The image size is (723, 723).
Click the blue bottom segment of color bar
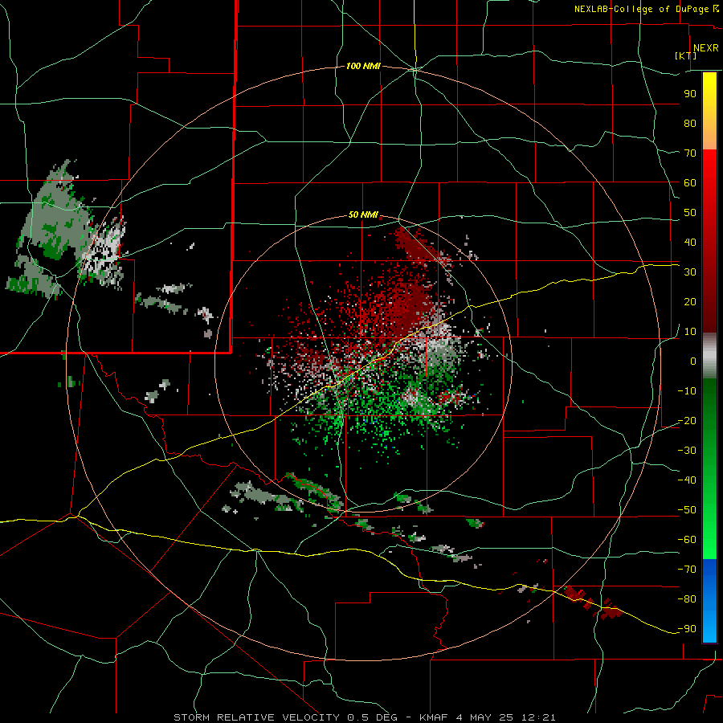pyautogui.click(x=709, y=601)
